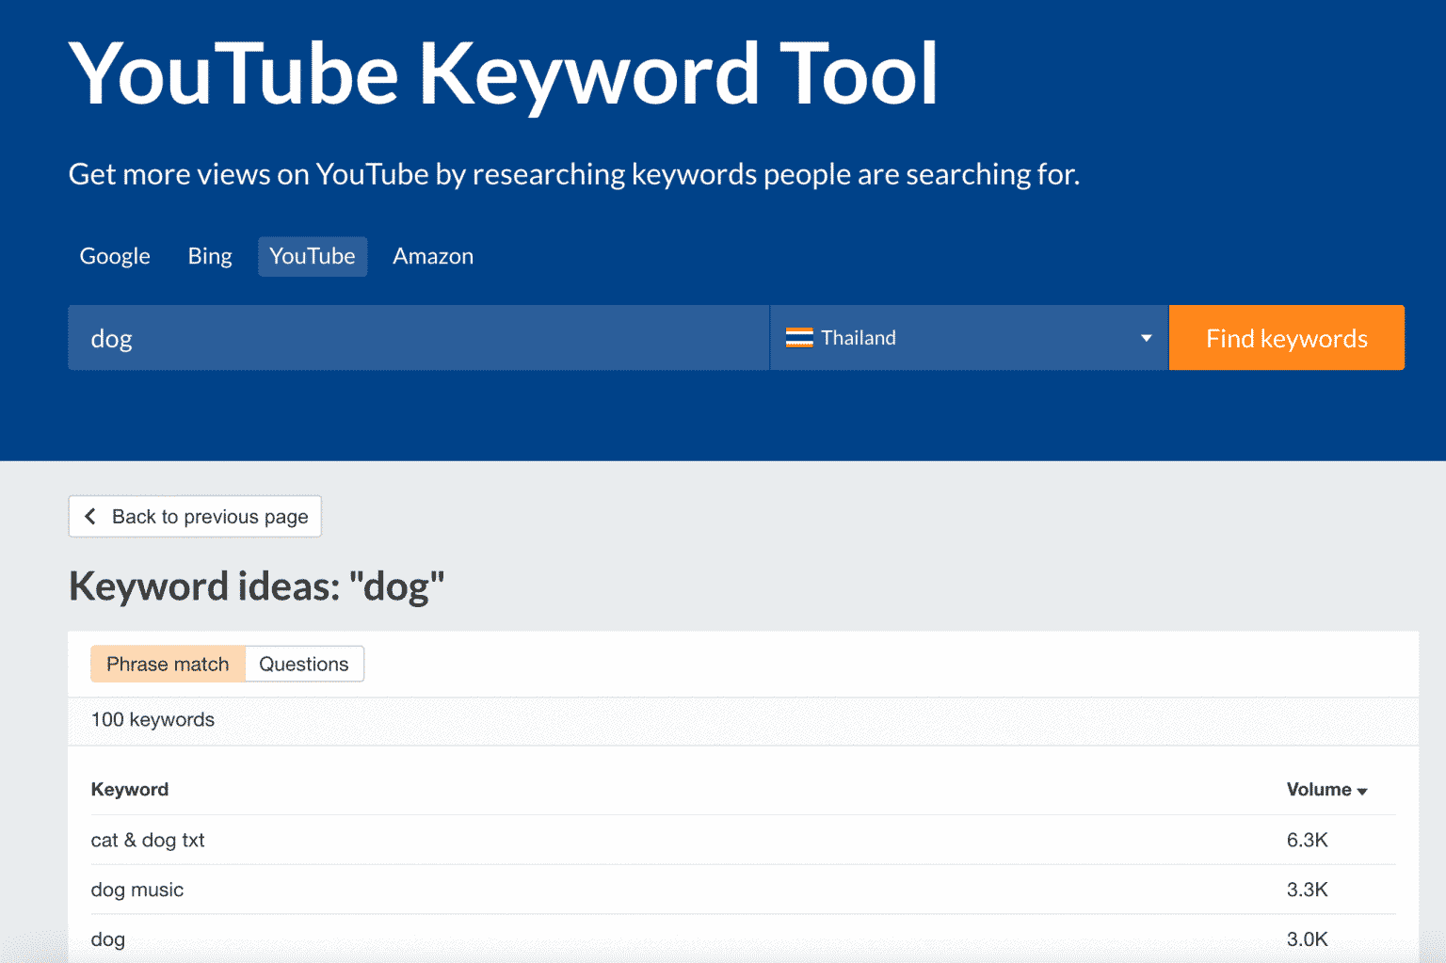Switch to the Bing tab

tap(210, 256)
